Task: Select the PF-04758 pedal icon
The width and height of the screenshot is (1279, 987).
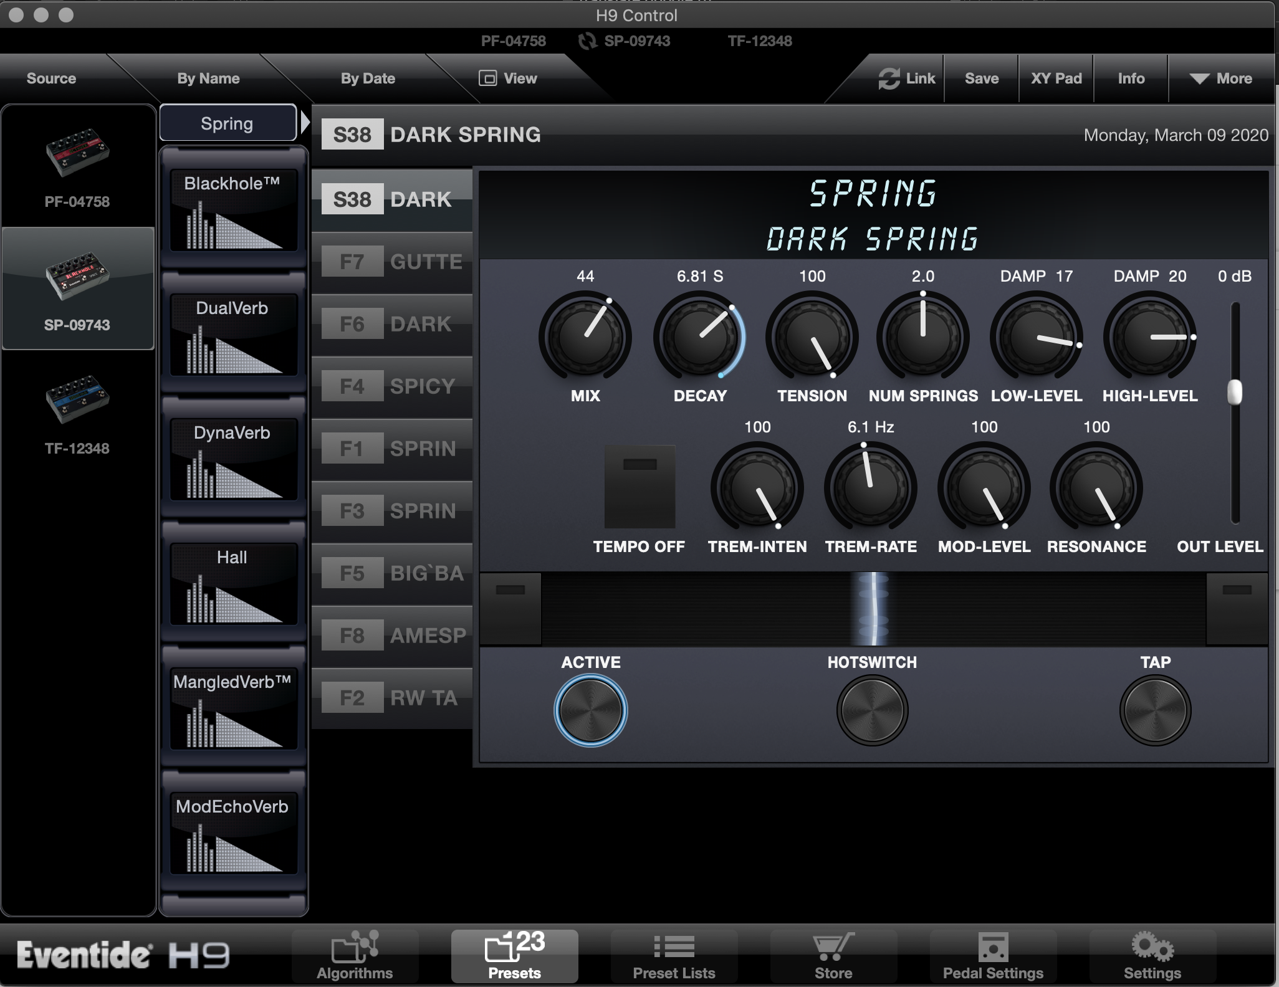Action: (77, 153)
